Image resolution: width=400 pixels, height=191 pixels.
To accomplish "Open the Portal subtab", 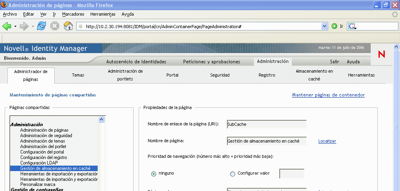I will pyautogui.click(x=172, y=75).
